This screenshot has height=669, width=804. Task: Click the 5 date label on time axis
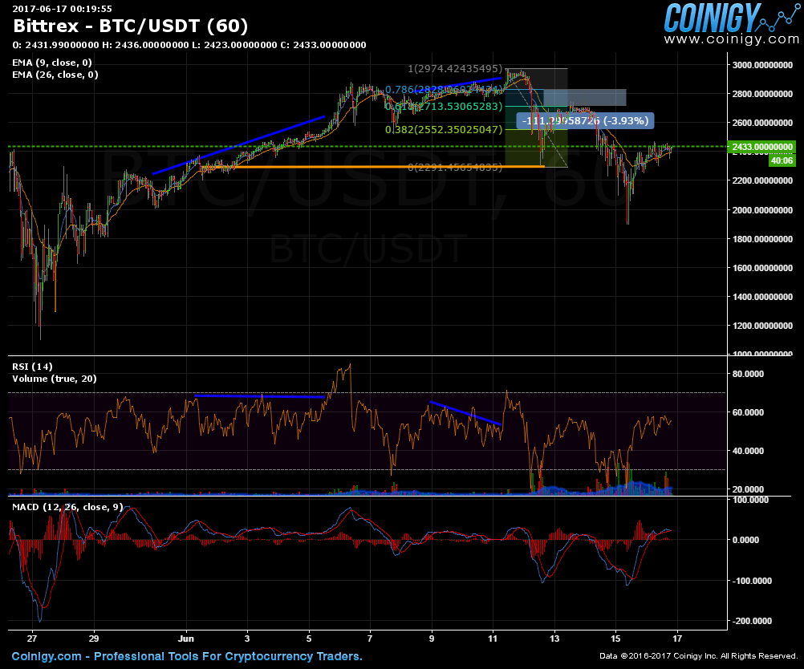point(309,639)
